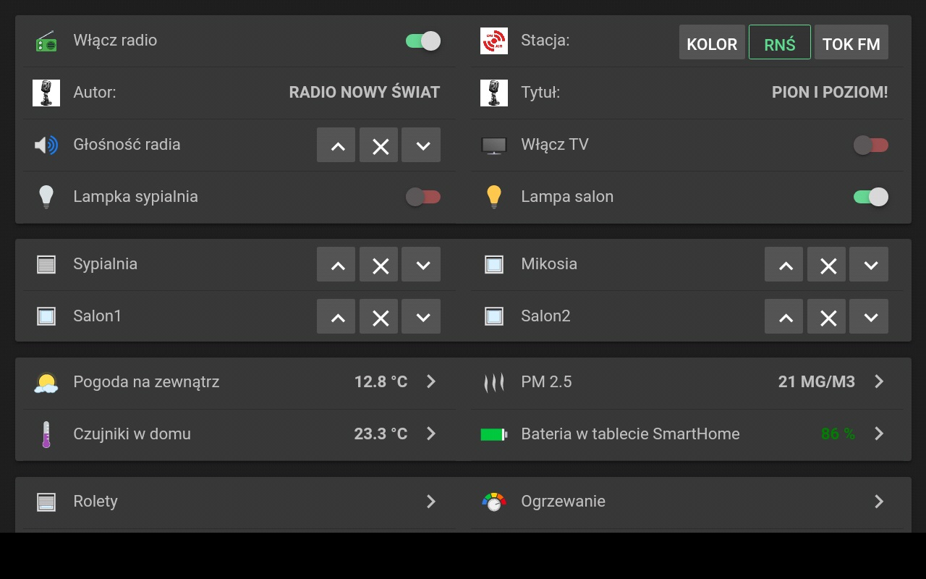Click the battery icon for tablet SmartHome
This screenshot has width=926, height=579.
[494, 434]
